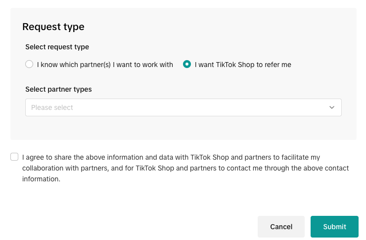
Task: Click the "Please select" placeholder text
Action: tap(52, 107)
